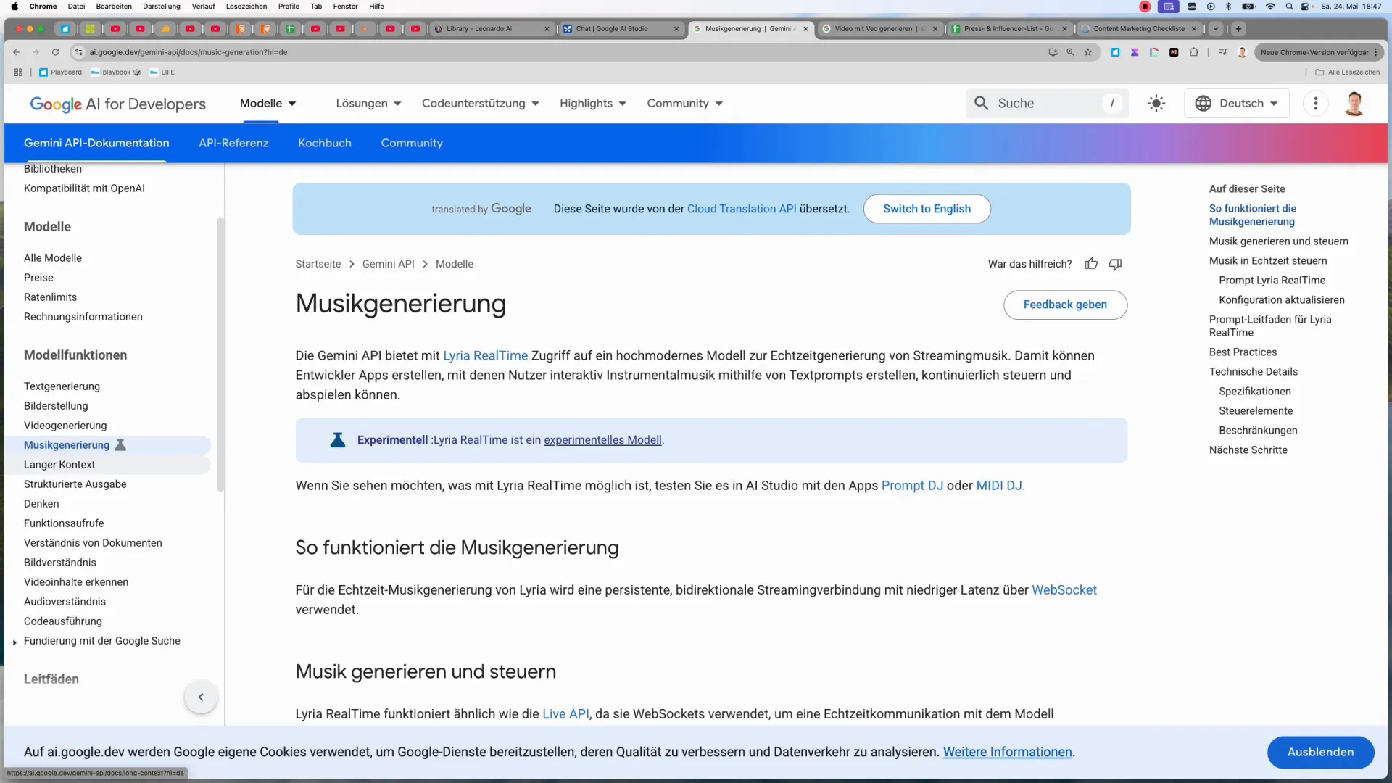Jump to Best Practices in page outline
1392x783 pixels.
click(x=1243, y=352)
